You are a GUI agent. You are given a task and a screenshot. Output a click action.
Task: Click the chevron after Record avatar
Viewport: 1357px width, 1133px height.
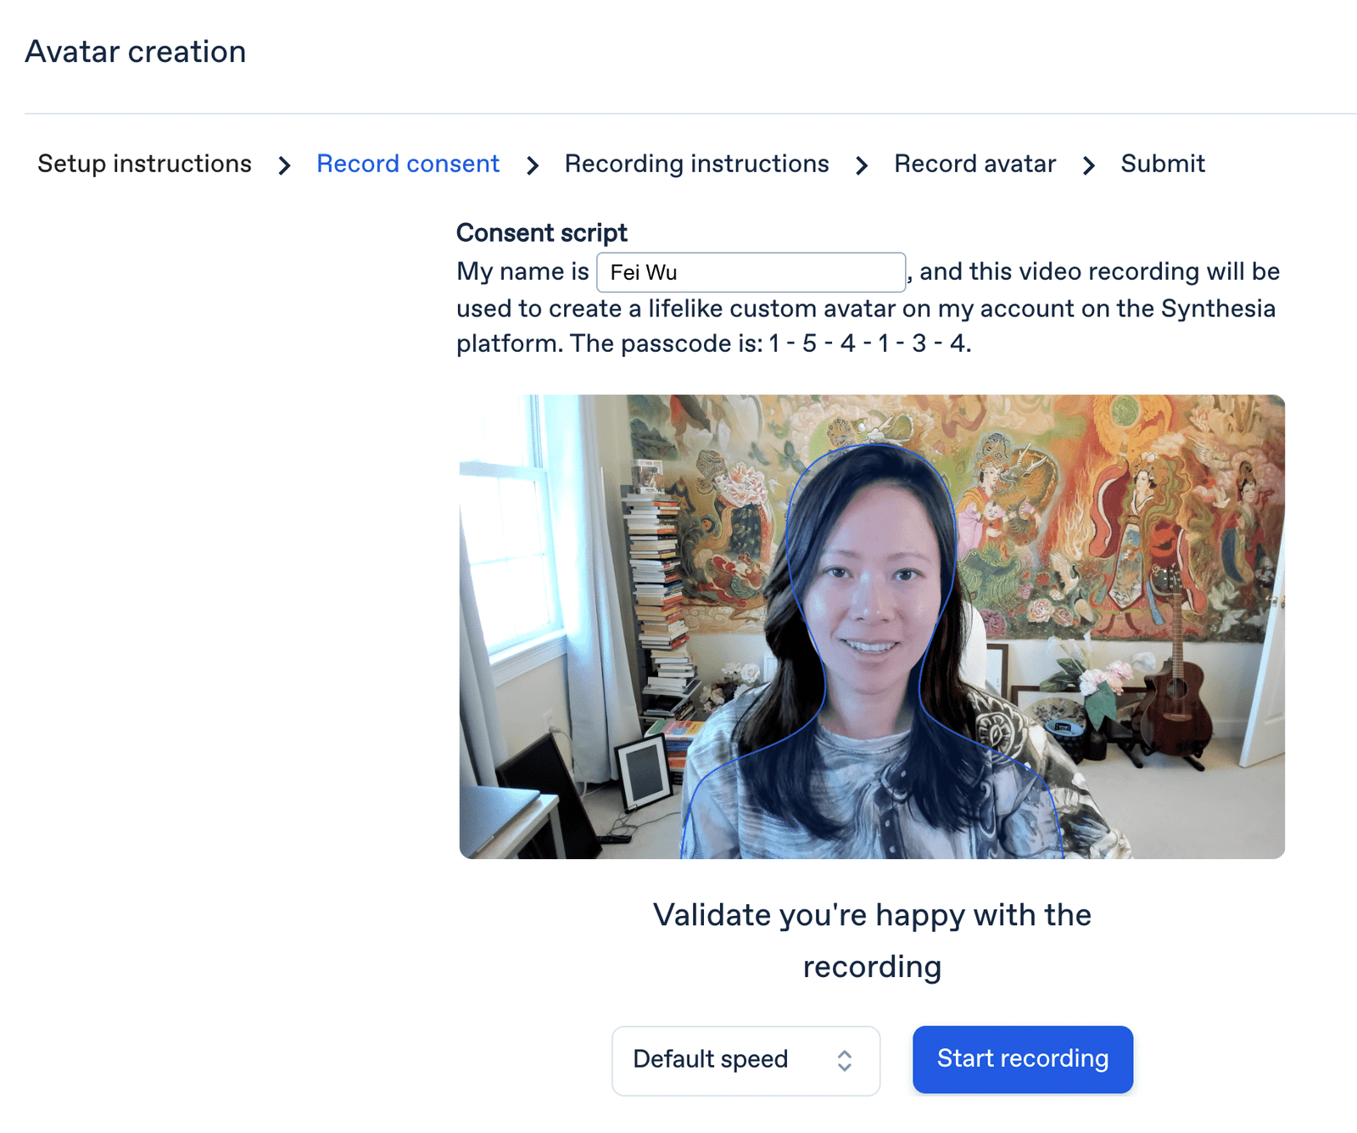(x=1089, y=165)
